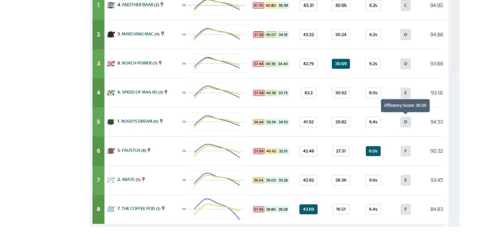Click the location pin icon next to Faustus
This screenshot has width=500, height=248.
tap(149, 150)
